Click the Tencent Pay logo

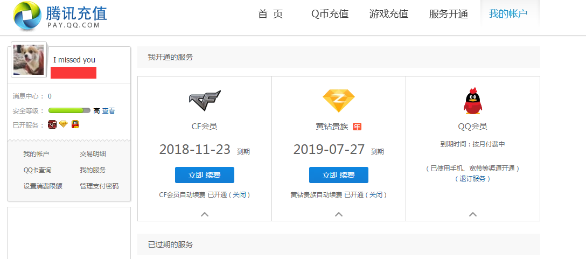pos(60,16)
